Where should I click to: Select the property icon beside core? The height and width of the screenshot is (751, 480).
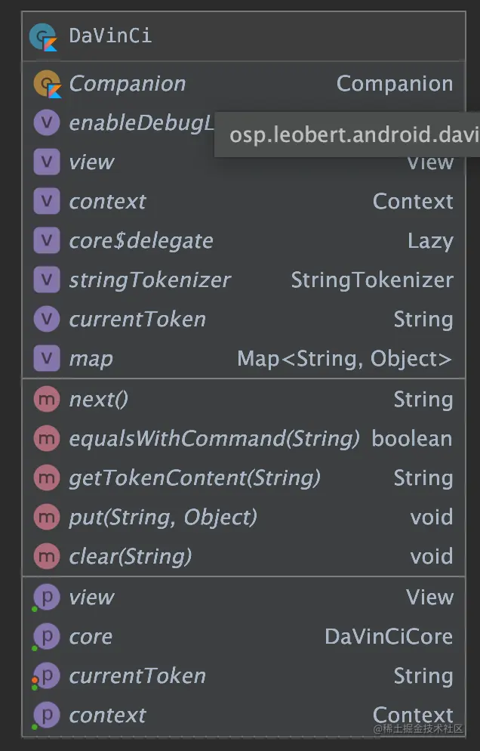tap(46, 636)
